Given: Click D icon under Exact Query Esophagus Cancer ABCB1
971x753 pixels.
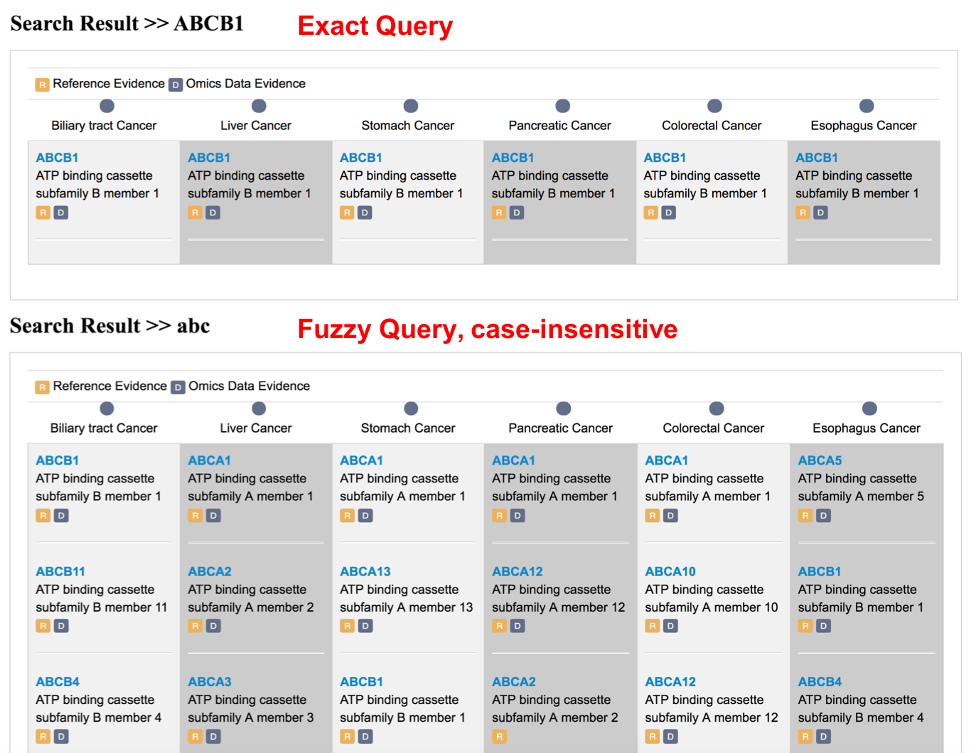Looking at the screenshot, I should (820, 212).
